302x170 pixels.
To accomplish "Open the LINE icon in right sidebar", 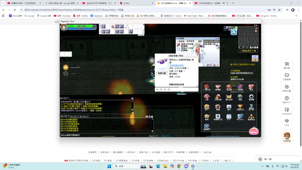I will (287, 122).
